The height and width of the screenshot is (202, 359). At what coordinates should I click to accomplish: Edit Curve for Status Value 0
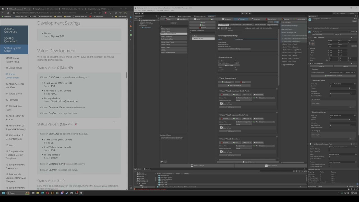coord(230,107)
